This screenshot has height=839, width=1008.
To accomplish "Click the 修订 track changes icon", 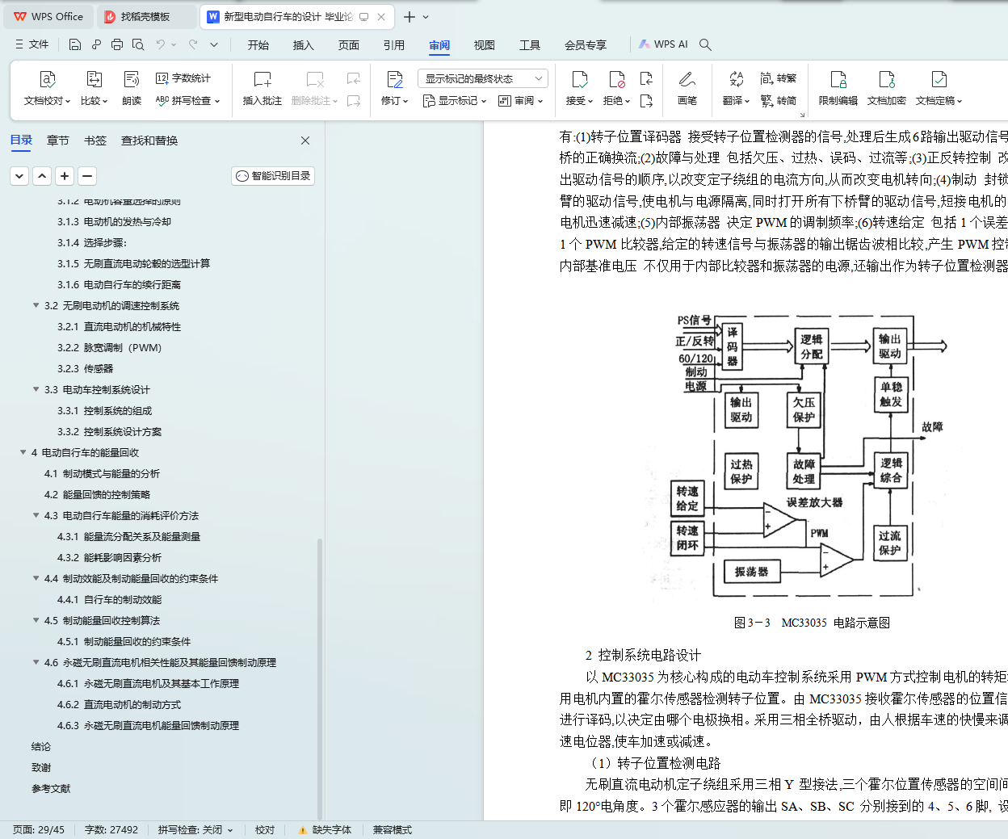I will pos(395,79).
